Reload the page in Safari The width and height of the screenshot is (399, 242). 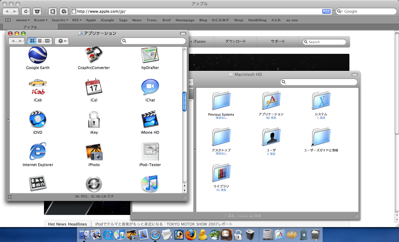26,12
